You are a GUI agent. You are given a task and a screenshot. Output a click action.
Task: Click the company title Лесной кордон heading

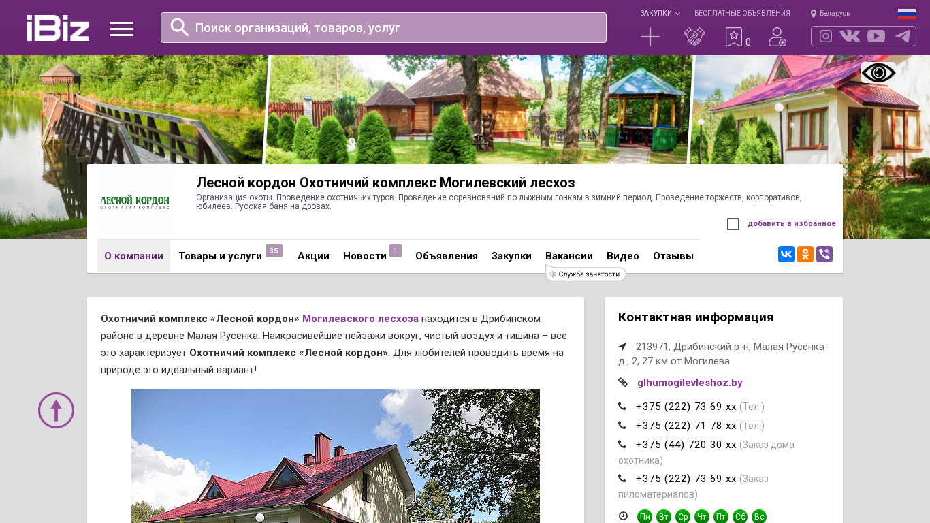point(385,183)
